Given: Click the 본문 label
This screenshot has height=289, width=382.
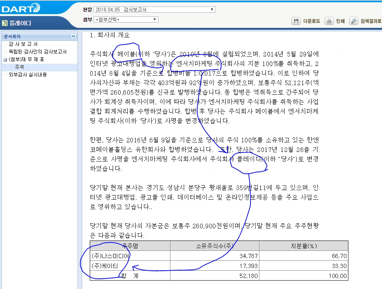Looking at the screenshot, I should [87, 10].
